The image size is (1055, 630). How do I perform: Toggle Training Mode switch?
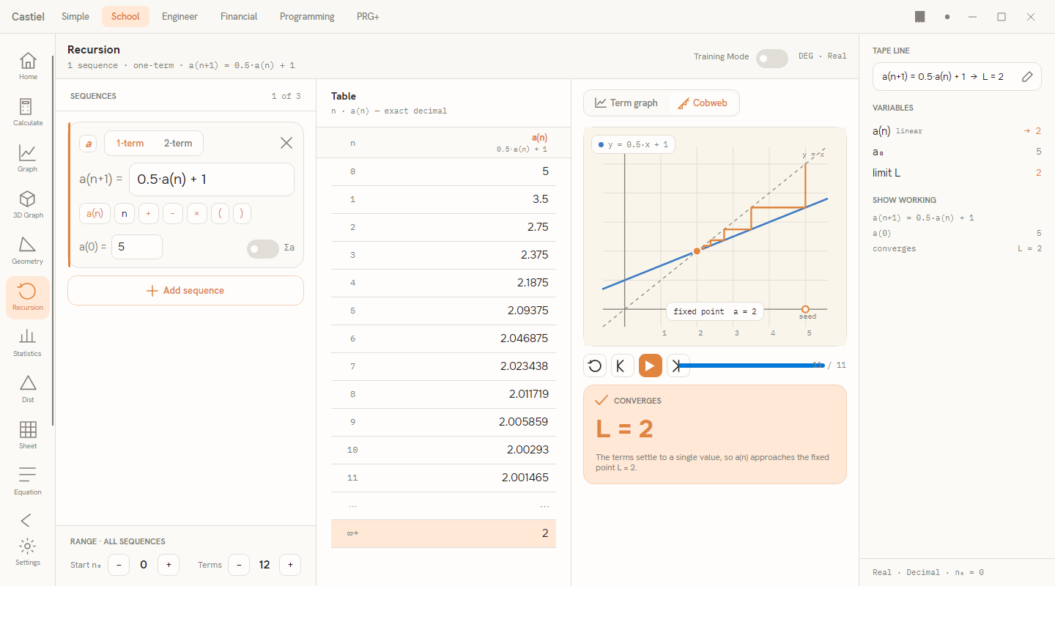(x=771, y=58)
